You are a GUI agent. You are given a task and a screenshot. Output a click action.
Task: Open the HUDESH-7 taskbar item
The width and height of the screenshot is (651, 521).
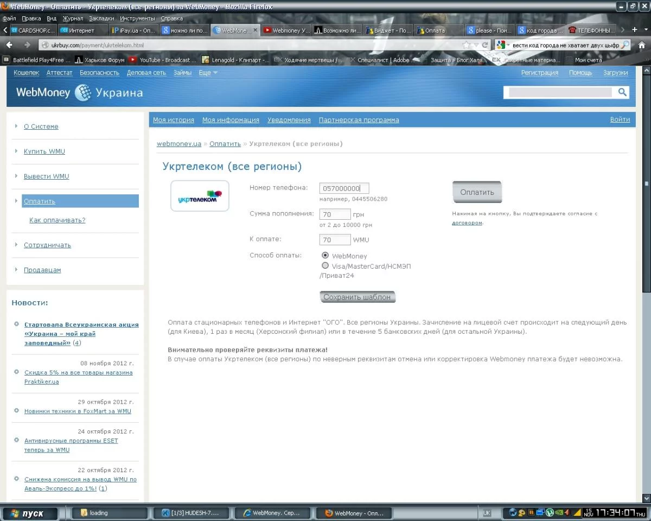190,513
